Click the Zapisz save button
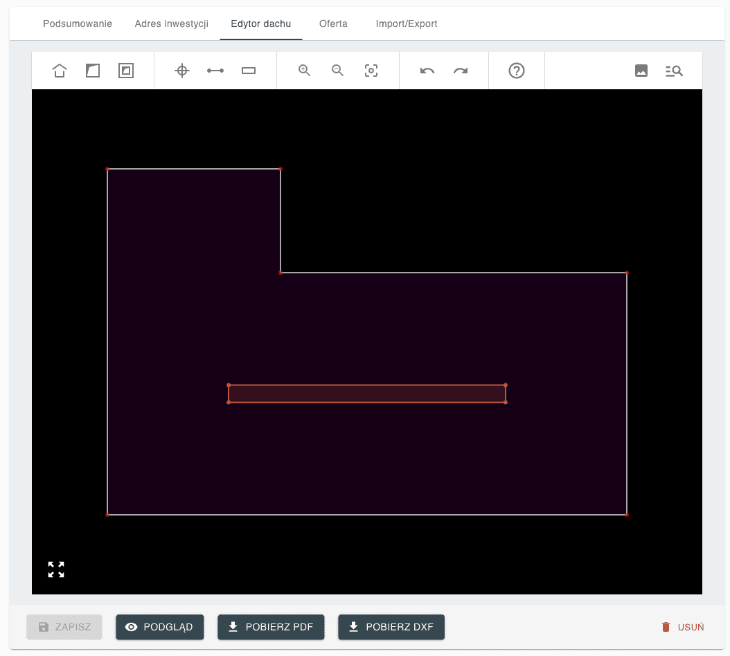Screen dimensions: 730x656 click(x=64, y=627)
